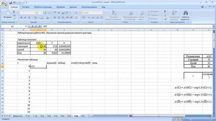Increase decimal places
The image size is (216, 121).
(x=98, y=17)
